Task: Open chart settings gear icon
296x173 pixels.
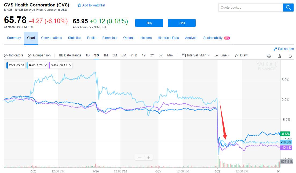Action: (x=269, y=56)
